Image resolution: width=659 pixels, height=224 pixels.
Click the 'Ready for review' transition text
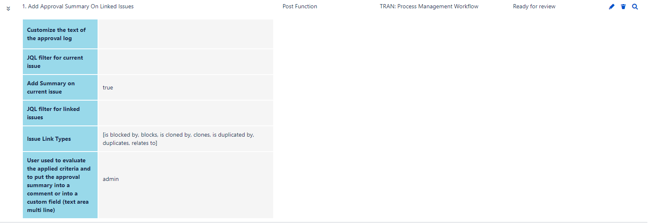click(x=534, y=7)
